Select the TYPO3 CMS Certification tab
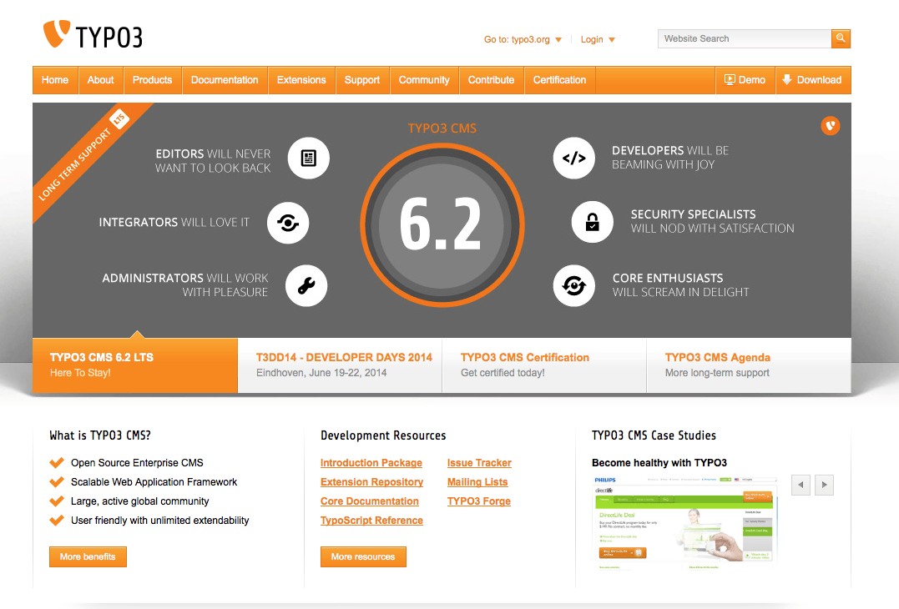Viewport: 899px width, 609px height. tap(544, 365)
